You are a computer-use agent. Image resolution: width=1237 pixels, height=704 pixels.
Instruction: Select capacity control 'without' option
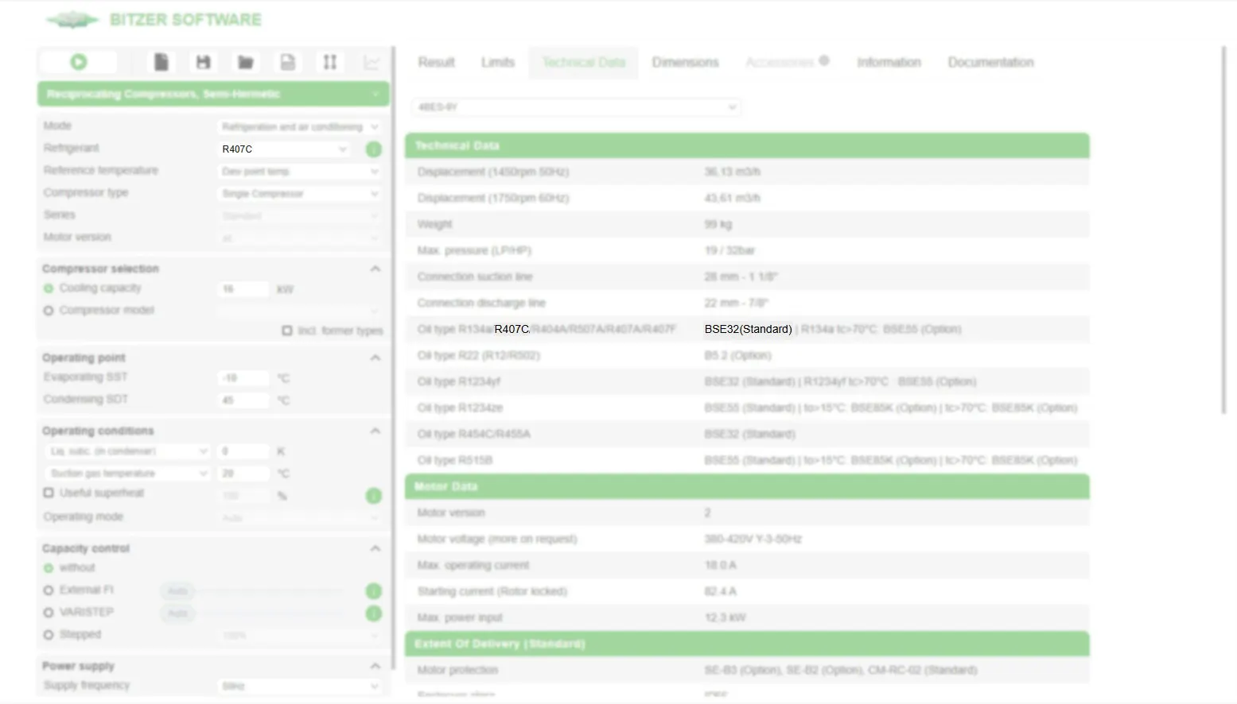[x=49, y=568]
